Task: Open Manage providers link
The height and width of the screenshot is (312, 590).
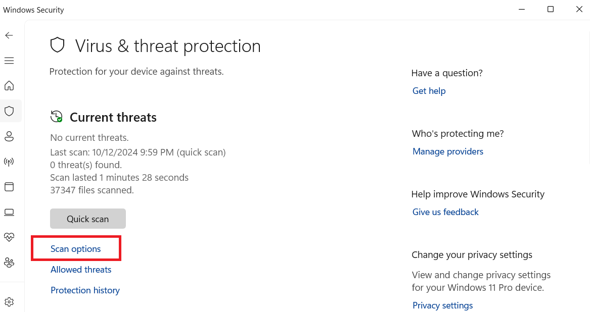Action: click(x=448, y=151)
